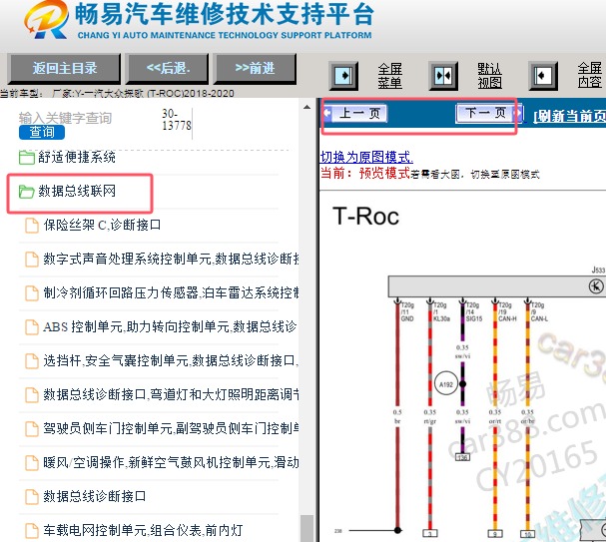Screen dimensions: 606x542
Task: Click the CAN-L pin label
Action: coord(539,318)
